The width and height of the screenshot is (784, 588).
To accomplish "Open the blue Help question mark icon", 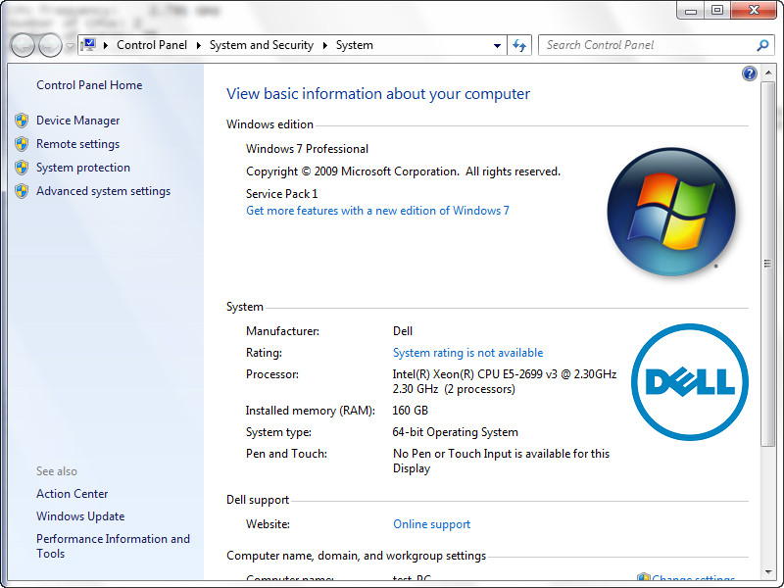I will tap(749, 73).
